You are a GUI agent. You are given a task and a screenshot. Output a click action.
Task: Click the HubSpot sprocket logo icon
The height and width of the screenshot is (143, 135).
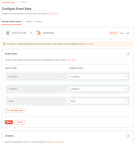tap(38, 33)
